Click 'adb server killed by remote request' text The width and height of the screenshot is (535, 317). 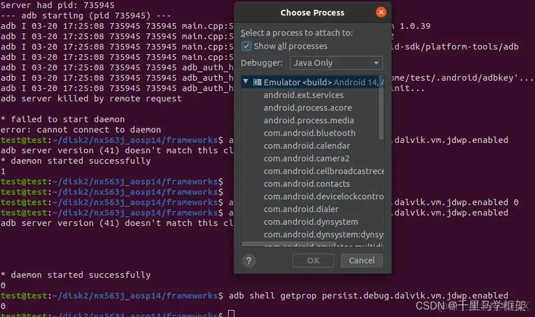[91, 99]
